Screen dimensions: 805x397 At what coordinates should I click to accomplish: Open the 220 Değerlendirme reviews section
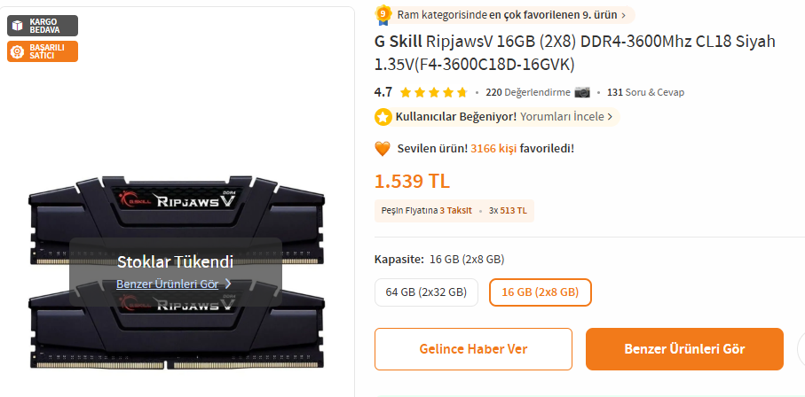(x=528, y=92)
